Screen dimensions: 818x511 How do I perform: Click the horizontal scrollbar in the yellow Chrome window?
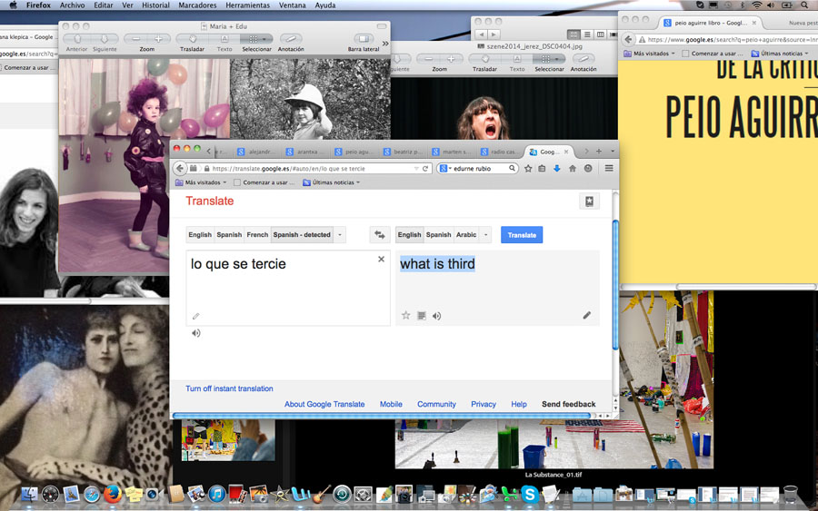[746, 287]
